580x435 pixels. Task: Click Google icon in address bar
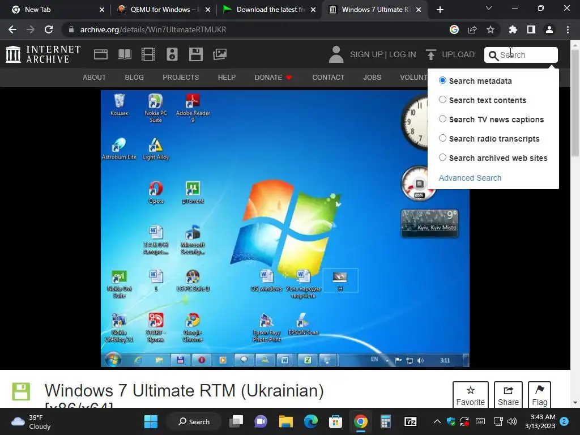[x=454, y=29]
